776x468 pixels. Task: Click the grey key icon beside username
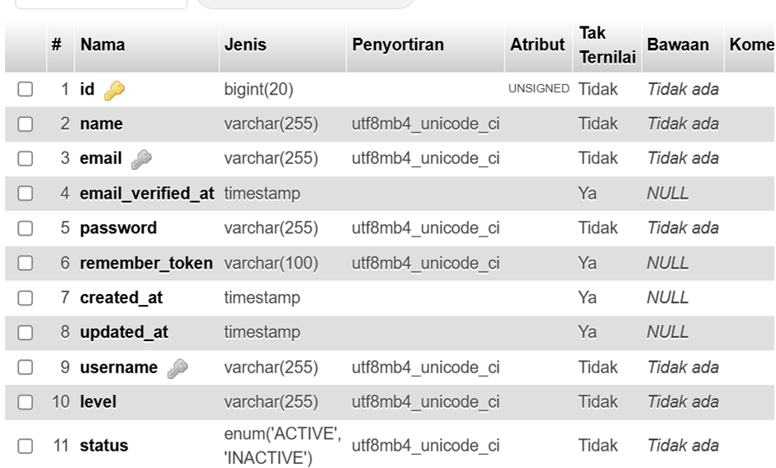click(x=177, y=368)
